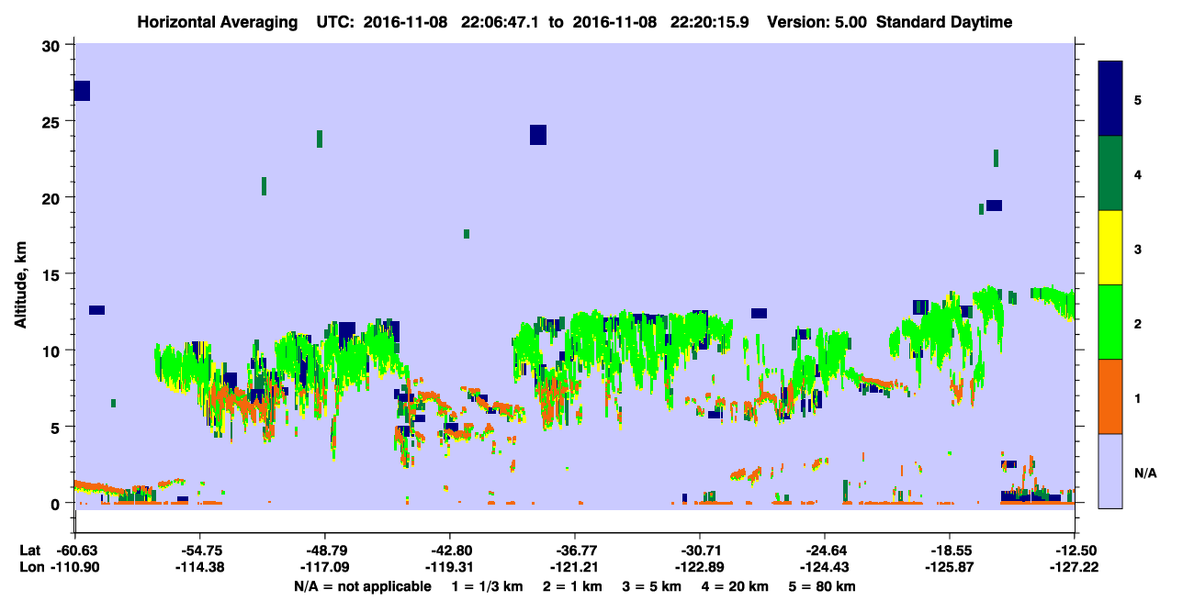Click the longitude value -127.22
The width and height of the screenshot is (1194, 612).
click(1074, 568)
